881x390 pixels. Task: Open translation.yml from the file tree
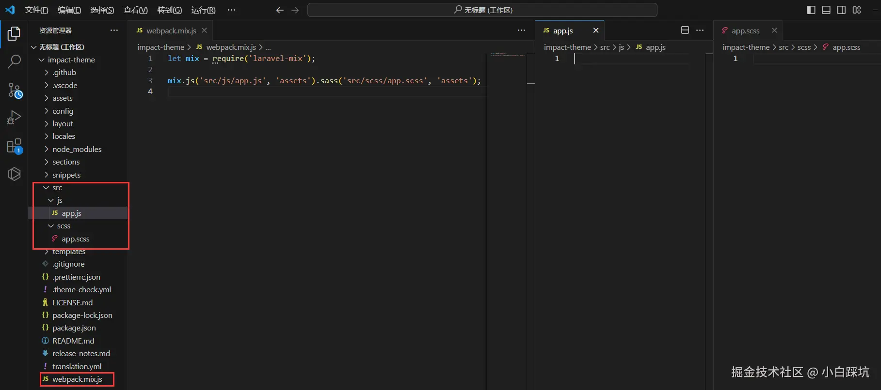click(x=78, y=367)
